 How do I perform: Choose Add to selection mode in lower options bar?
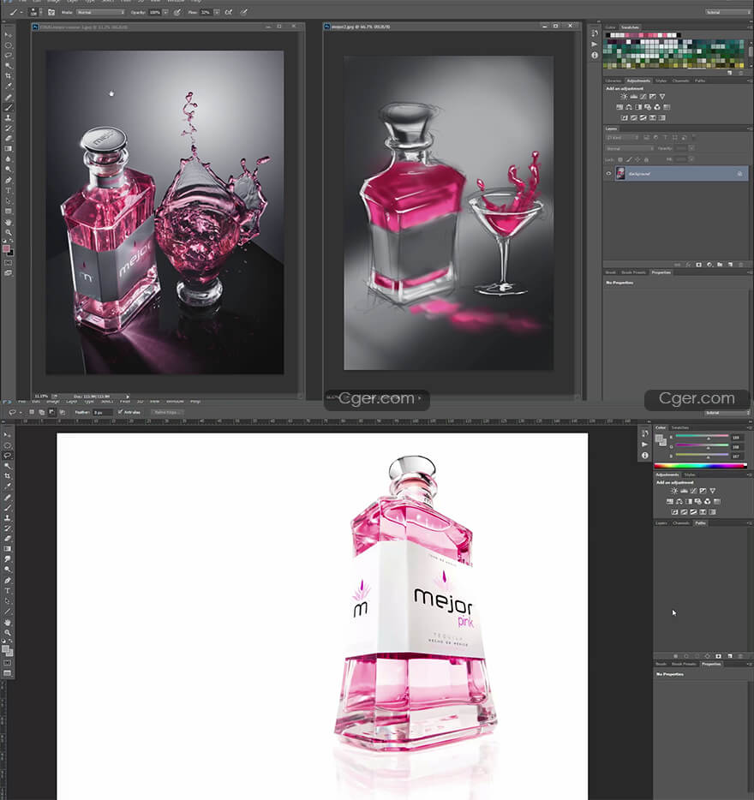tap(41, 412)
